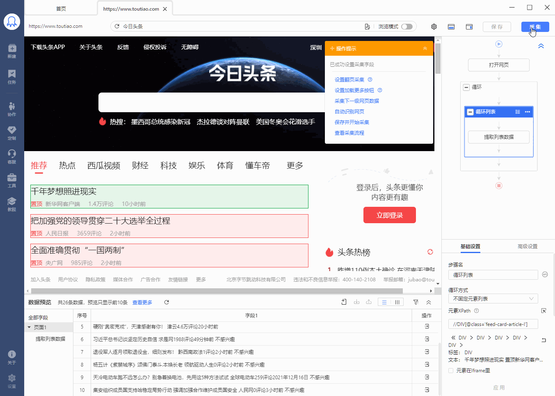Click the workflow start play node
The width and height of the screenshot is (555, 396).
tap(499, 44)
